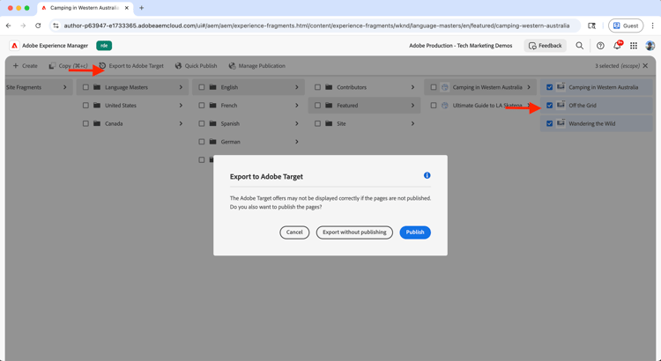Cancel the Export to Adobe Target dialog

[x=294, y=232]
